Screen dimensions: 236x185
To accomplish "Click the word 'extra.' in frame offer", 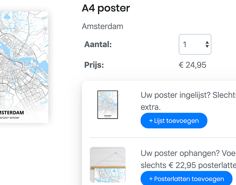I will click(151, 107).
